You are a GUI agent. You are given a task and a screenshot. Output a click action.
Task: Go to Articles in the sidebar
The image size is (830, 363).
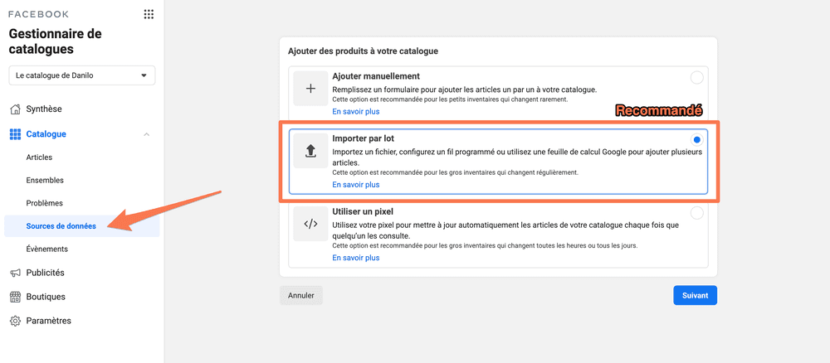pos(39,157)
